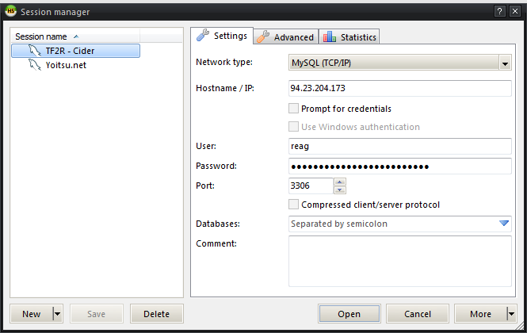
Task: Enable Prompt for credentials checkbox
Action: 293,109
